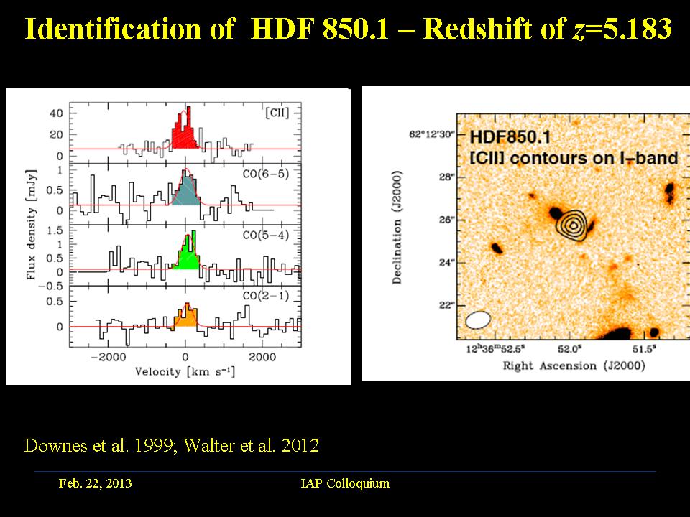This screenshot has height=517, width=690.
Task: Select the 'Velocity [km s⁻¹]' axis label
Action: click(185, 372)
